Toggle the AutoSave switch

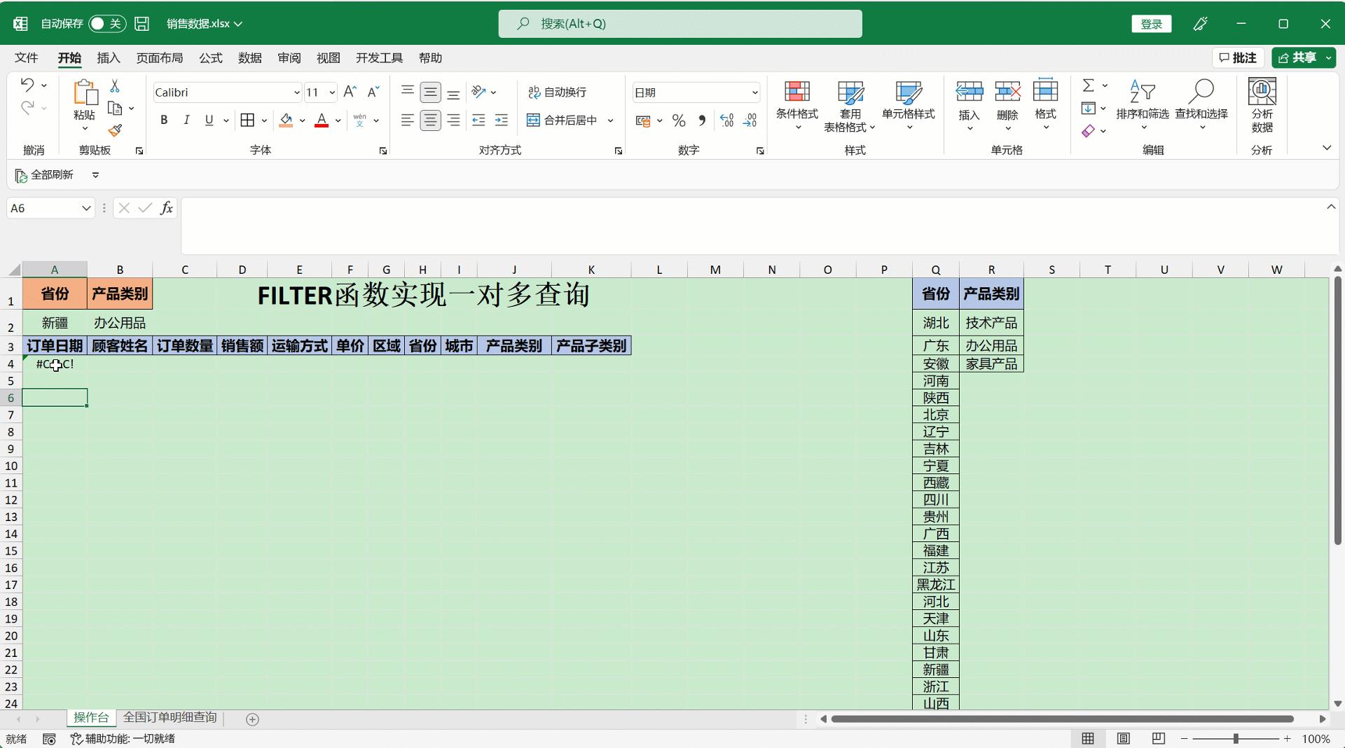[106, 24]
